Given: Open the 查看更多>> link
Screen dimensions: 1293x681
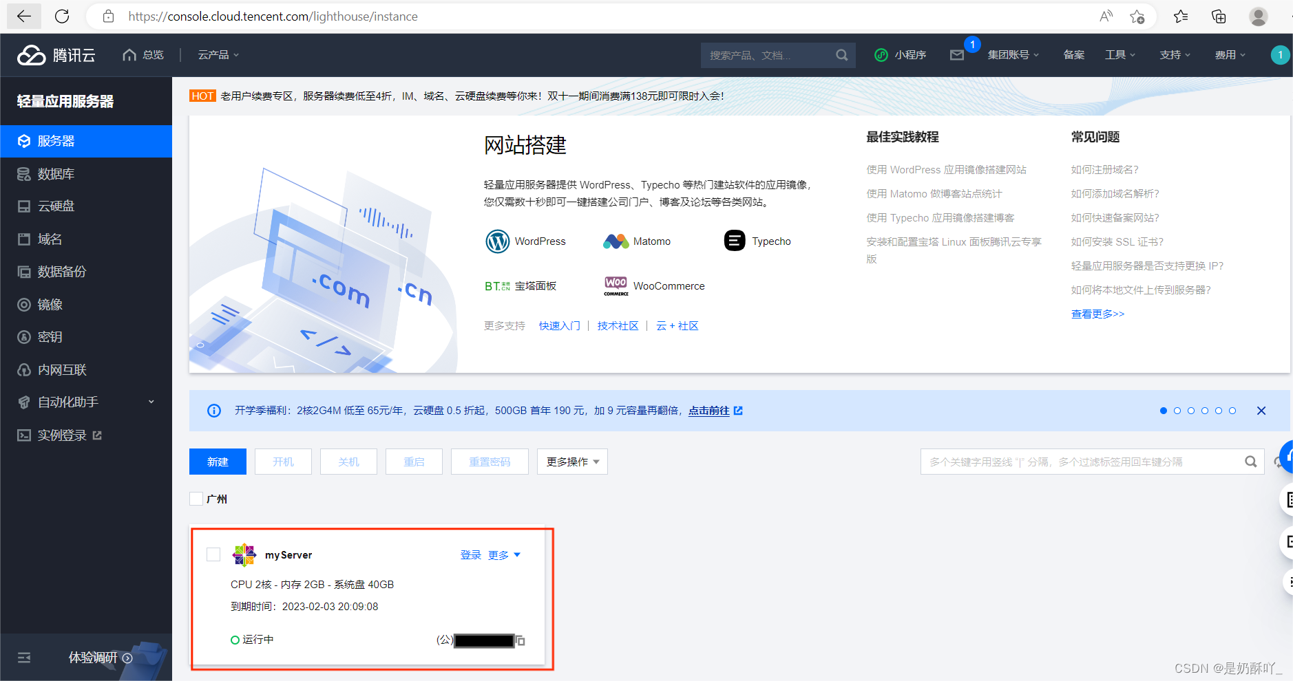Looking at the screenshot, I should click(1097, 314).
